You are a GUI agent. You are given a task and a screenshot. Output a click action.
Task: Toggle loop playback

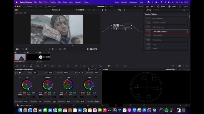click(65, 49)
